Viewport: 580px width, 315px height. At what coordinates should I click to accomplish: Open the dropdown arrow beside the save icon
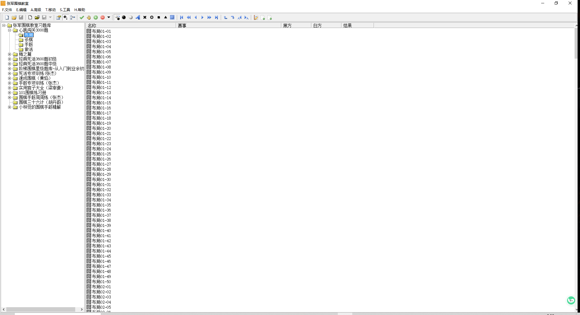click(50, 17)
